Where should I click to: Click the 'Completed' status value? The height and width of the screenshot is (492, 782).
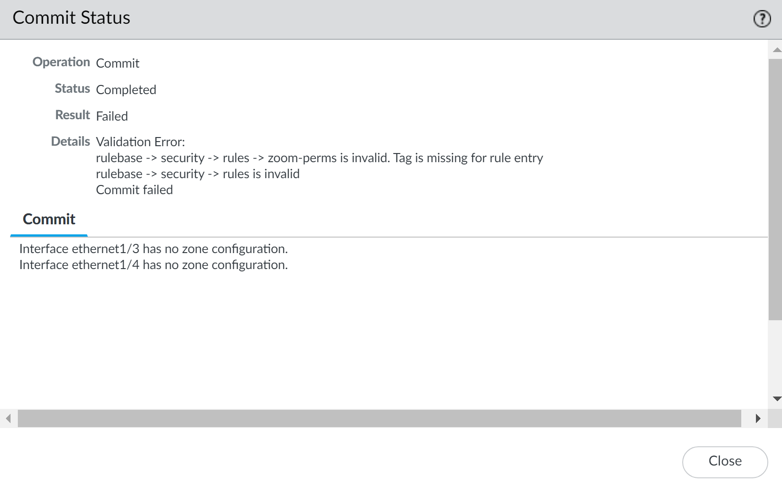point(126,90)
